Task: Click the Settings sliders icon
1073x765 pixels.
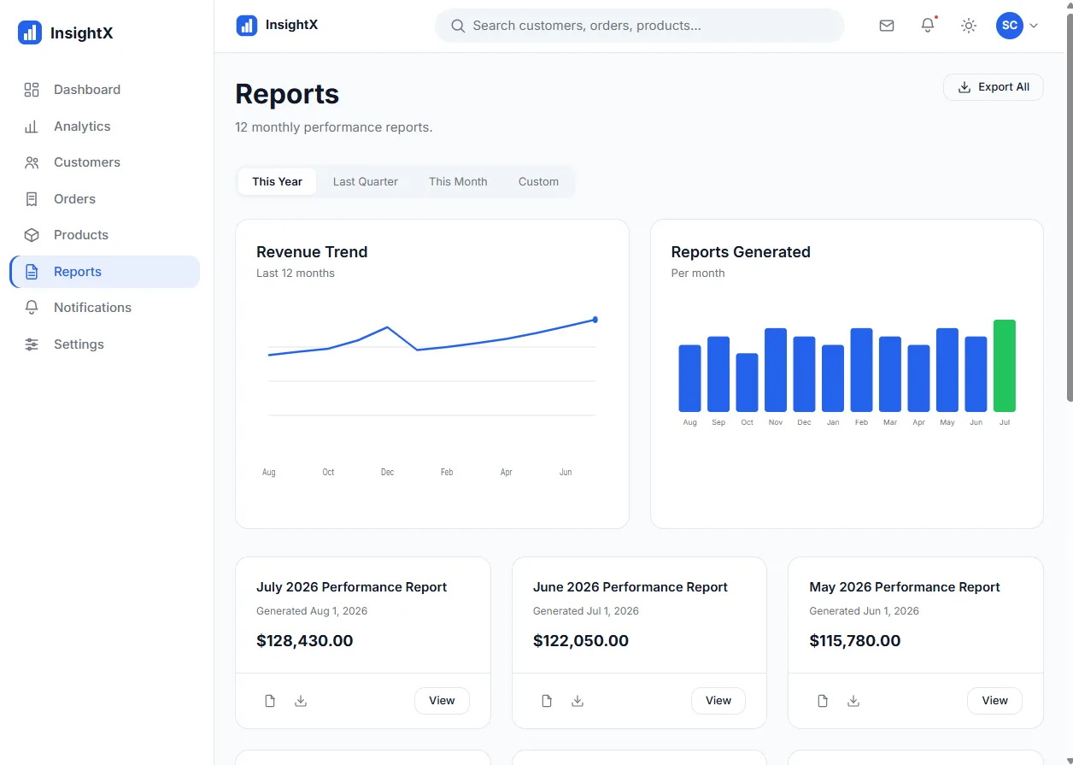Action: pos(32,344)
